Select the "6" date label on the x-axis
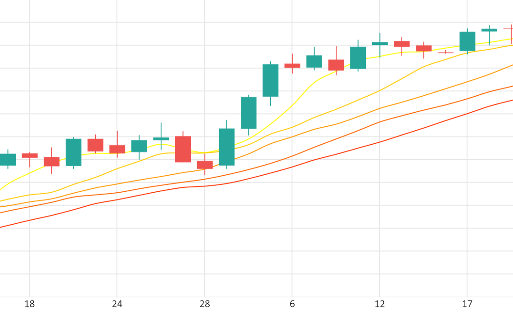Screen dimensions: 513x319 pos(292,304)
